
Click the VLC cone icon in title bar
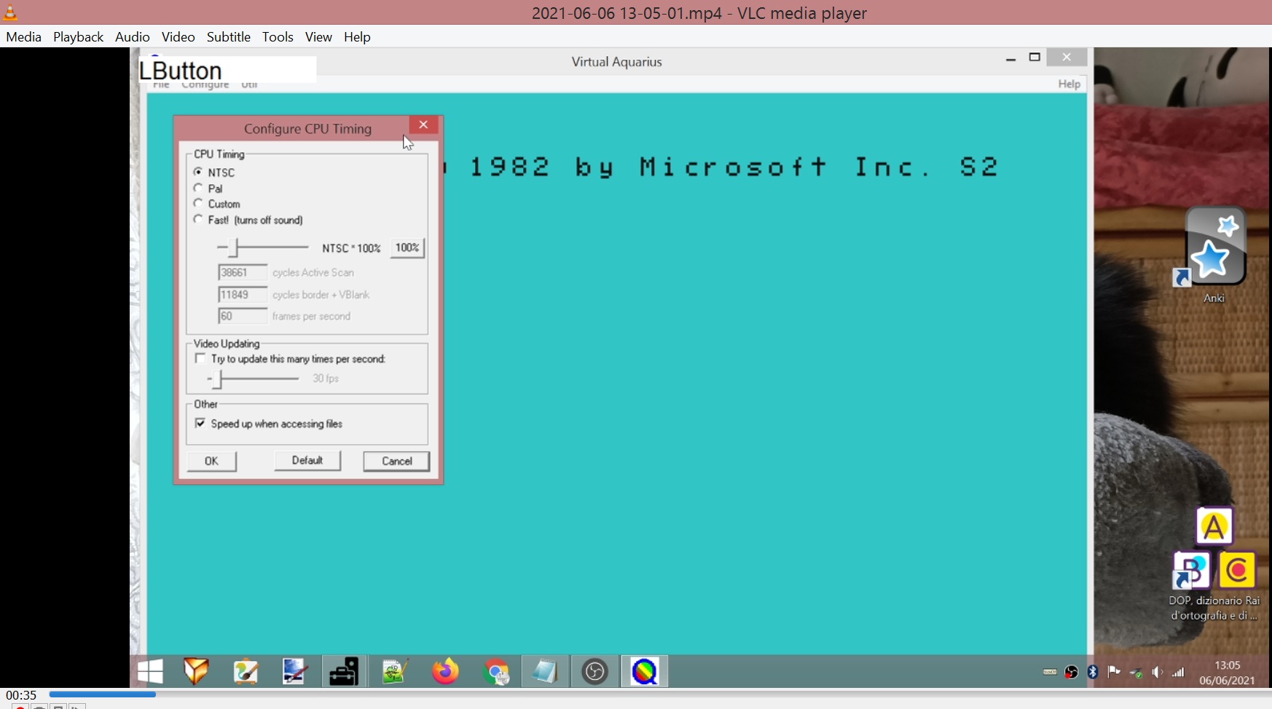tap(10, 12)
